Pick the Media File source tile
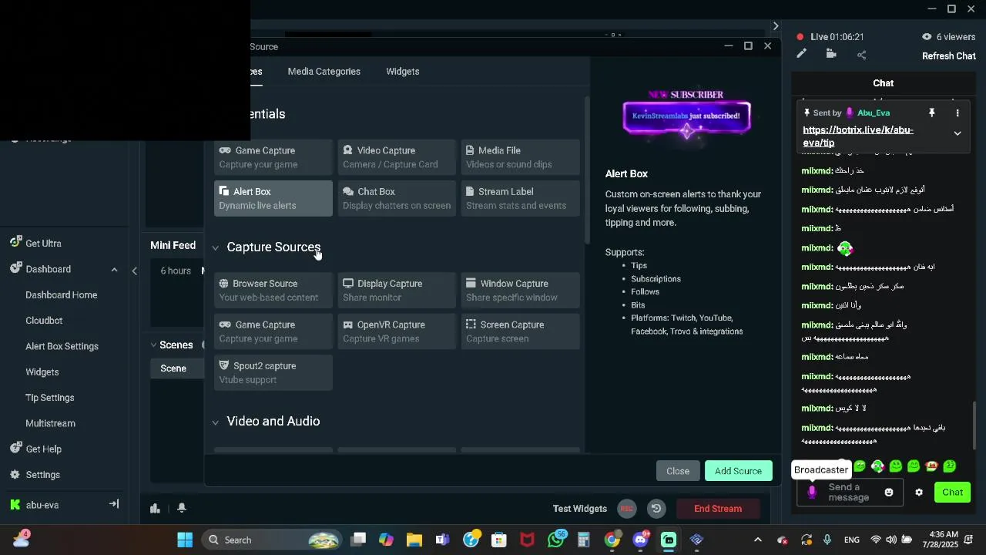The height and width of the screenshot is (555, 986). tap(520, 157)
